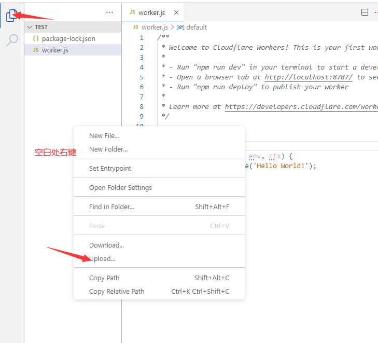Click Upload... in the context menu
The width and height of the screenshot is (378, 343).
coord(103,259)
